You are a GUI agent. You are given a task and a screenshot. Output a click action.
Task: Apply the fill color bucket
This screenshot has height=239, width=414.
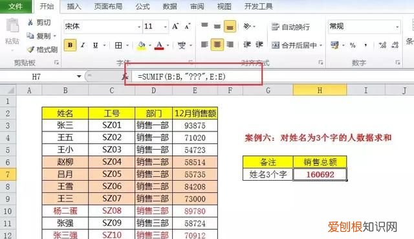(142, 45)
